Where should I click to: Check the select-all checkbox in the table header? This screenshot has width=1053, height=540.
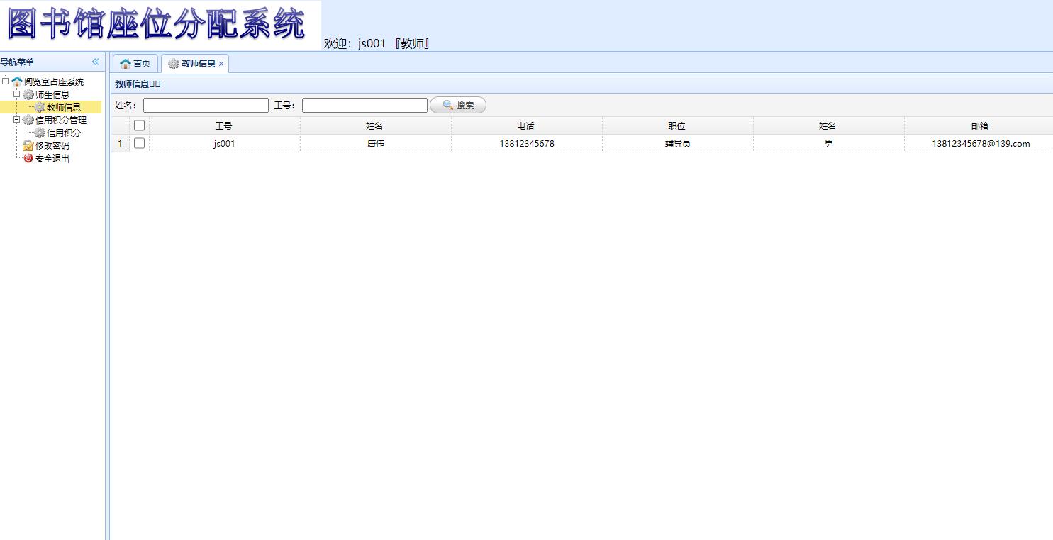click(139, 125)
